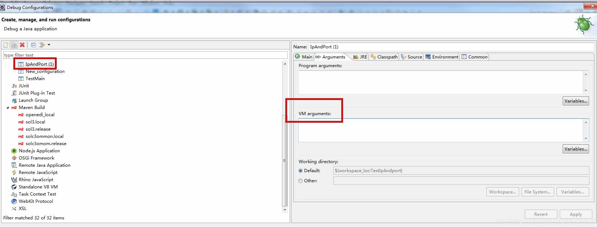This screenshot has width=597, height=227.
Task: Click the File System... button
Action: point(537,192)
